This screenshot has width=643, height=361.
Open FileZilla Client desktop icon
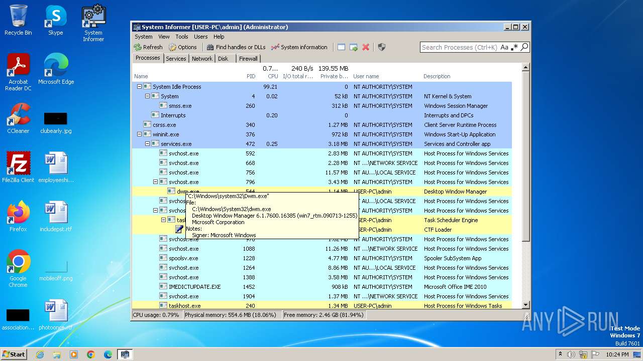click(x=18, y=167)
